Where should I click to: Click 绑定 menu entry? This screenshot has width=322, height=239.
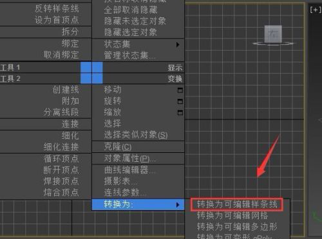70,44
